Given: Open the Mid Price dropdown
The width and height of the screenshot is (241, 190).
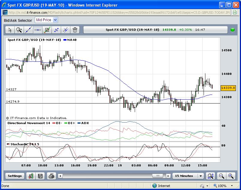Looking at the screenshot, I should (x=55, y=20).
